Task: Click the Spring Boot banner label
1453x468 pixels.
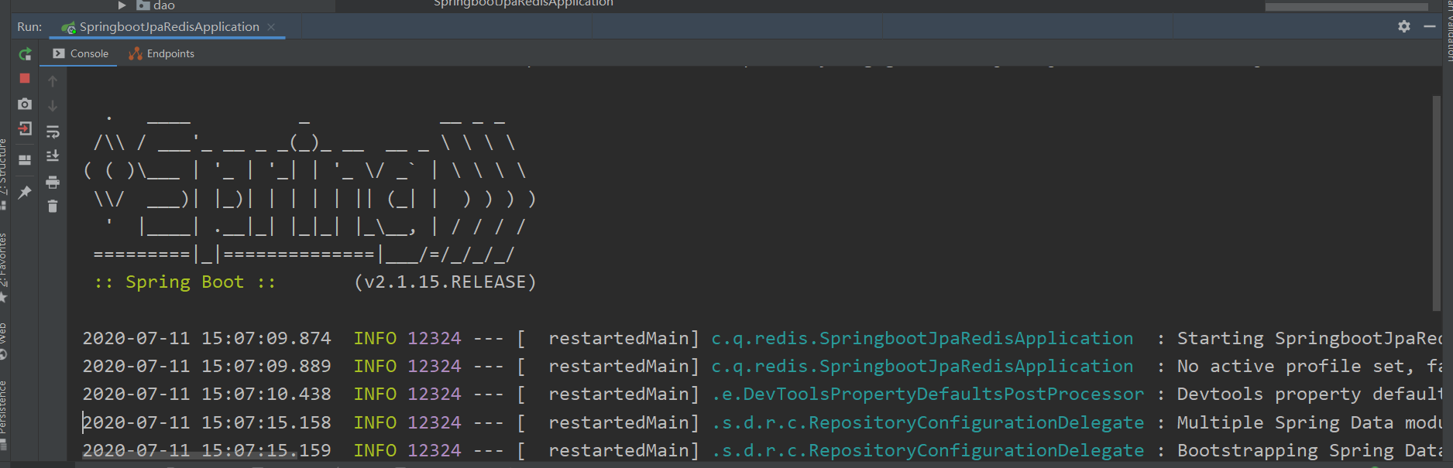Action: 184,282
